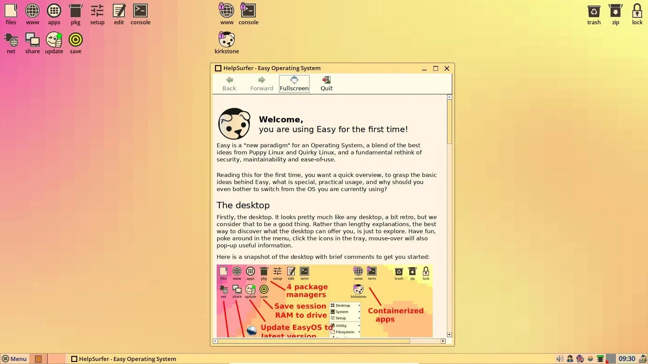The height and width of the screenshot is (364, 648).
Task: Minimize the HelpSurfer window
Action: [424, 68]
